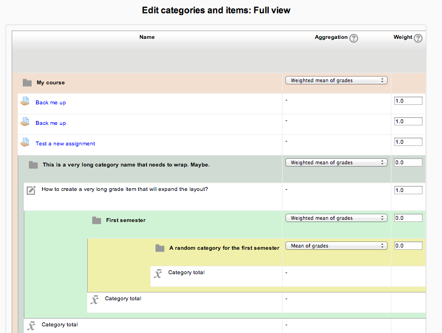This screenshot has height=333, width=442.
Task: Click the Weight help question mark icon
Action: point(418,38)
